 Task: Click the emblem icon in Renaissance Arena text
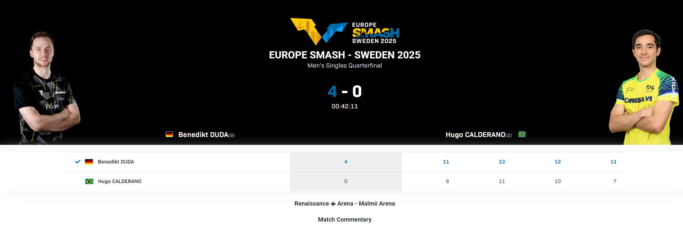pyautogui.click(x=333, y=204)
